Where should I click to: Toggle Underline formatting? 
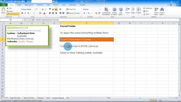tap(28, 13)
